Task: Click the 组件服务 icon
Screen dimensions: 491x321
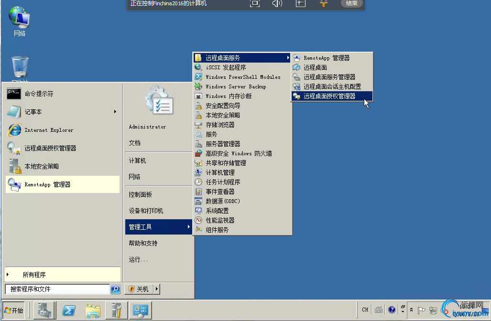Action: 198,230
